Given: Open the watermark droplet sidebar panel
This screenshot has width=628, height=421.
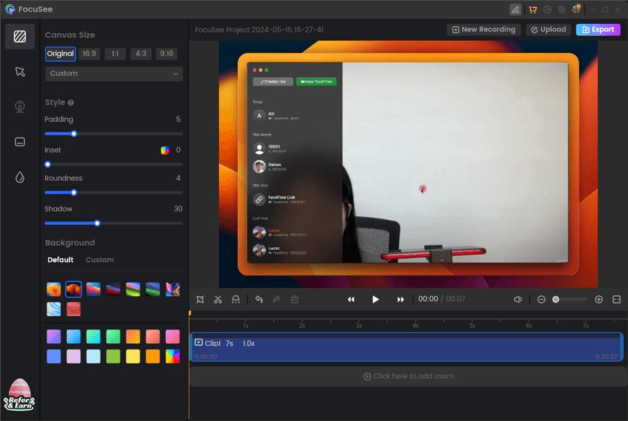Looking at the screenshot, I should click(x=19, y=177).
